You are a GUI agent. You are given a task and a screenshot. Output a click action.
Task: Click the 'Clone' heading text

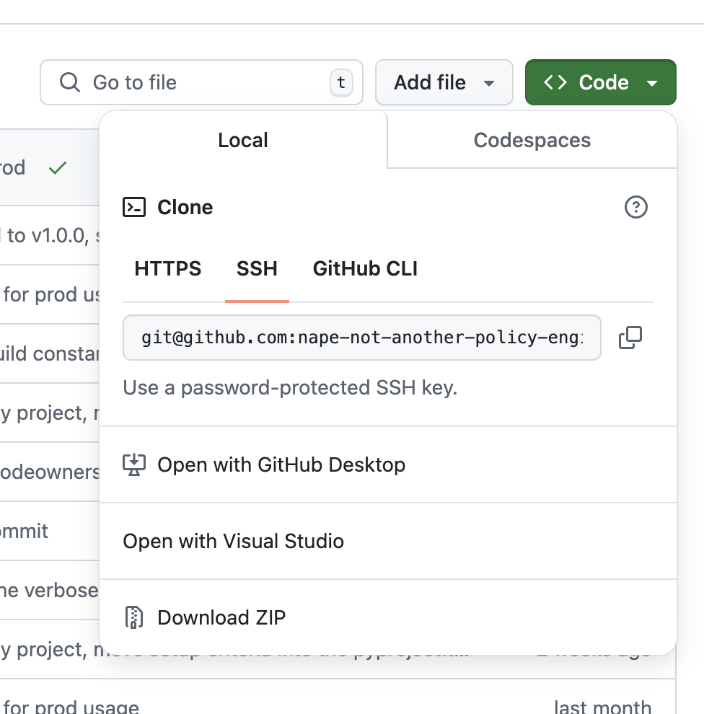point(185,207)
